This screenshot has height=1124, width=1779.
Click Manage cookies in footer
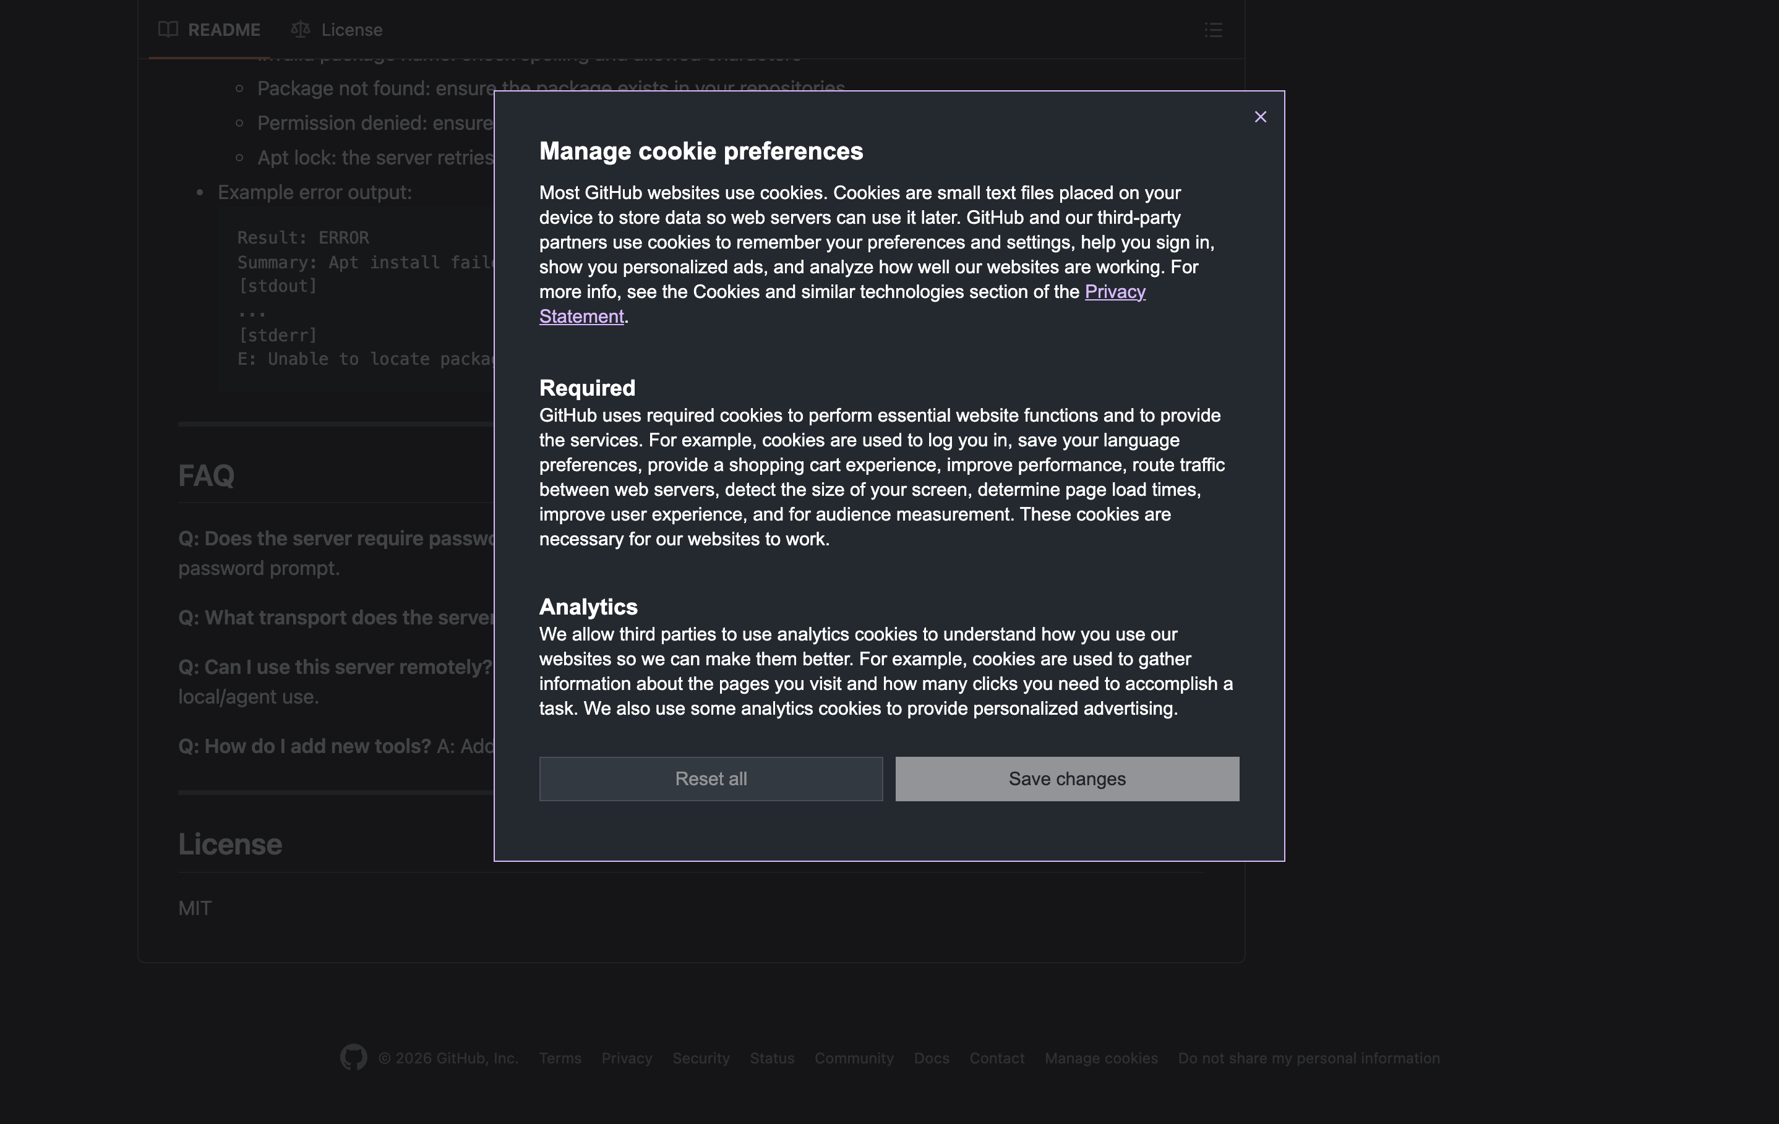click(x=1101, y=1058)
